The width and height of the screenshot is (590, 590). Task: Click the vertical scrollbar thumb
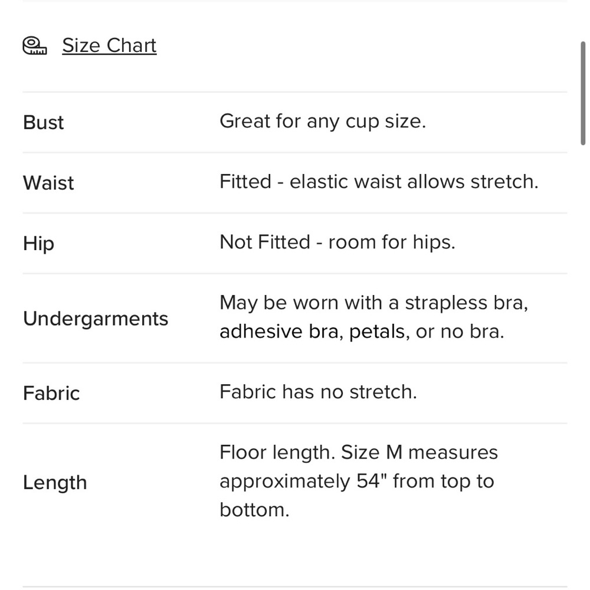click(x=583, y=93)
